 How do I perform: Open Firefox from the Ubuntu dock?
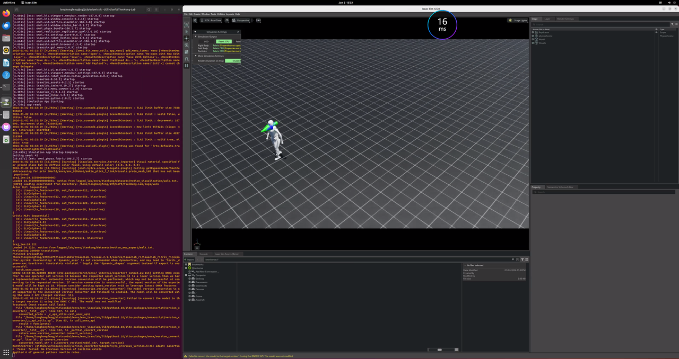point(6,13)
